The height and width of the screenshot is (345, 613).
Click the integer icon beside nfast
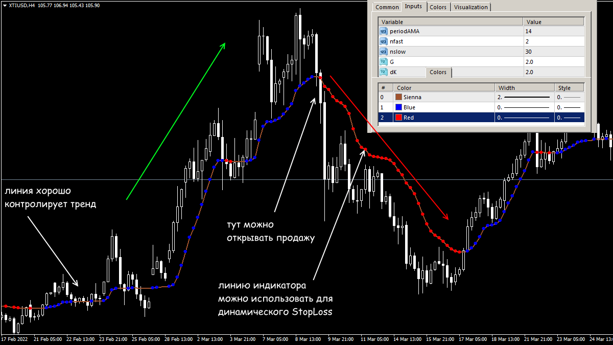click(383, 41)
